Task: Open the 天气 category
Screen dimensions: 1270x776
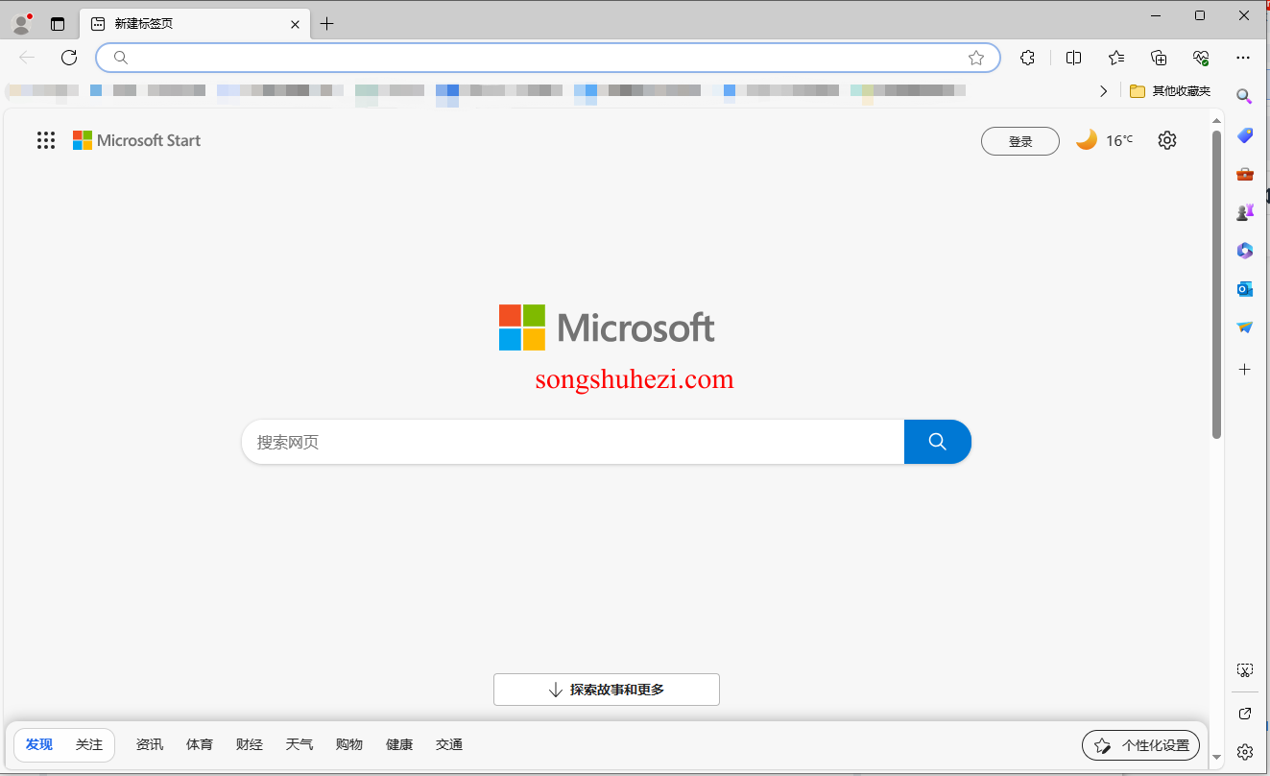Action: (300, 744)
